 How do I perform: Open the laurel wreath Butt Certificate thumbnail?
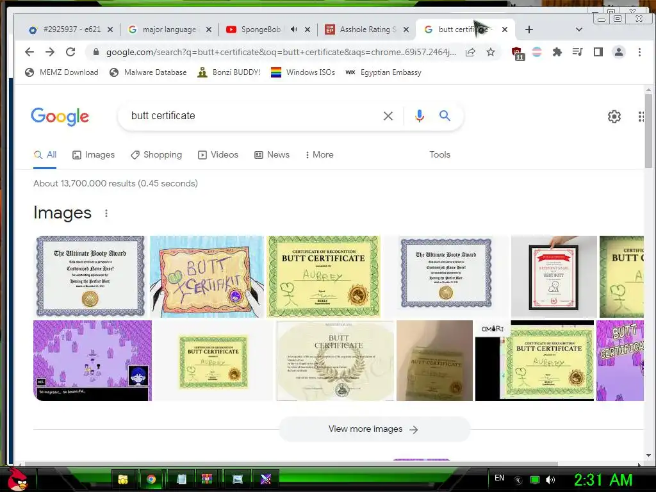(335, 361)
